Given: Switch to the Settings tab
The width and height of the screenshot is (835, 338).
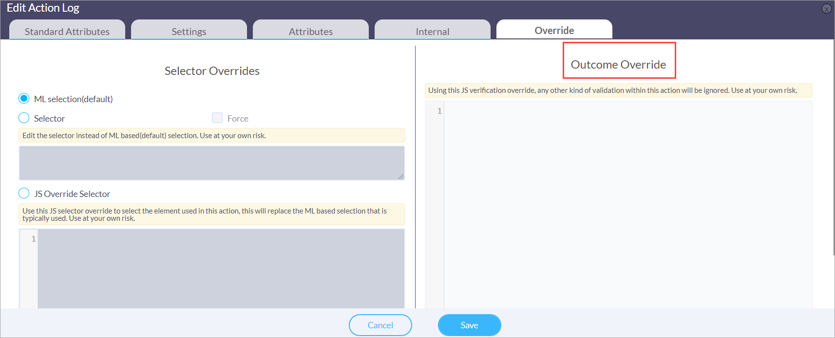Looking at the screenshot, I should (189, 30).
